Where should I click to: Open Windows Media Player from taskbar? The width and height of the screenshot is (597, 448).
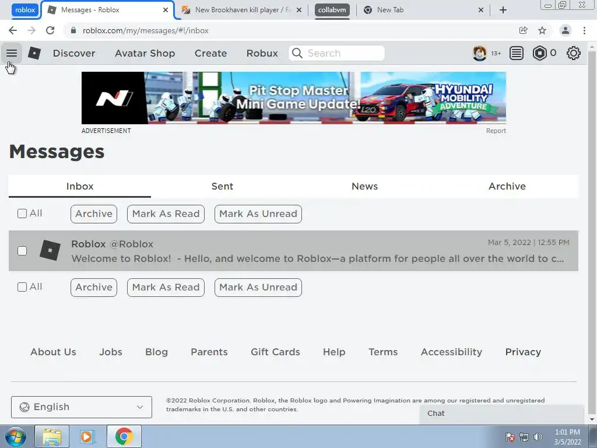tap(87, 436)
